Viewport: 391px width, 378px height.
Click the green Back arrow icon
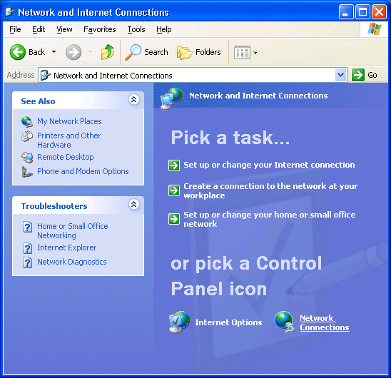17,52
